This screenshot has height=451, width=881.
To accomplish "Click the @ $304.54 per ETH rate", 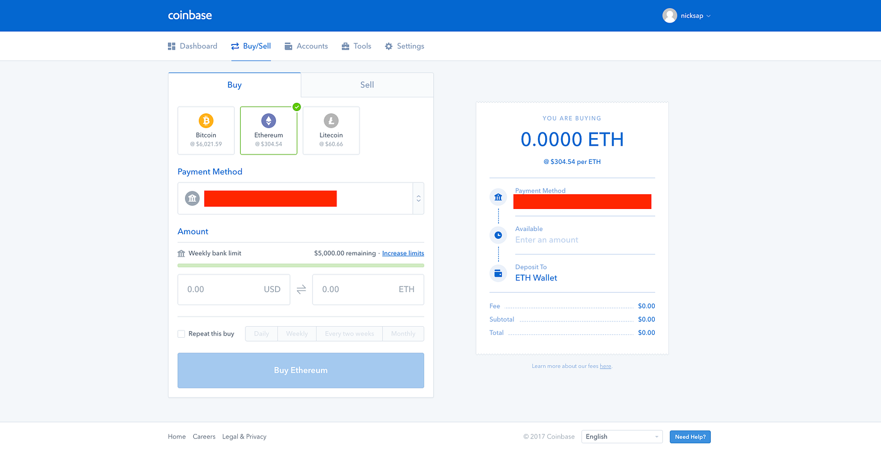I will (x=572, y=162).
